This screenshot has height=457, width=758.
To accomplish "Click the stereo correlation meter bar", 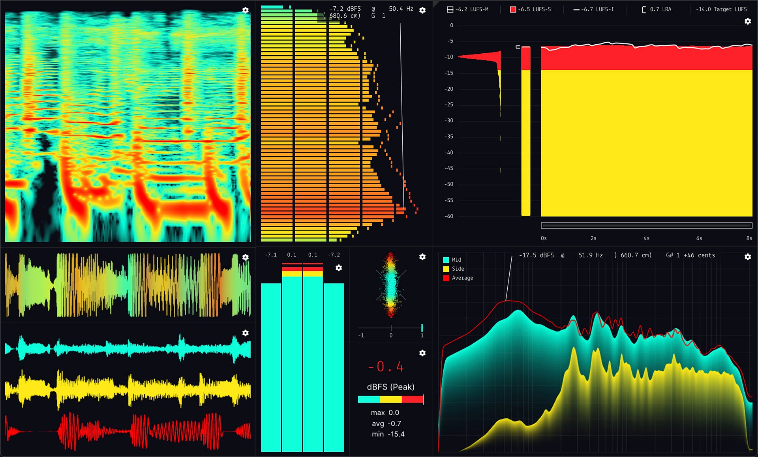I will pos(391,328).
